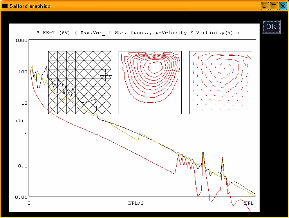The image size is (289, 218).
Task: Click the NPL x-axis label
Action: click(x=249, y=203)
